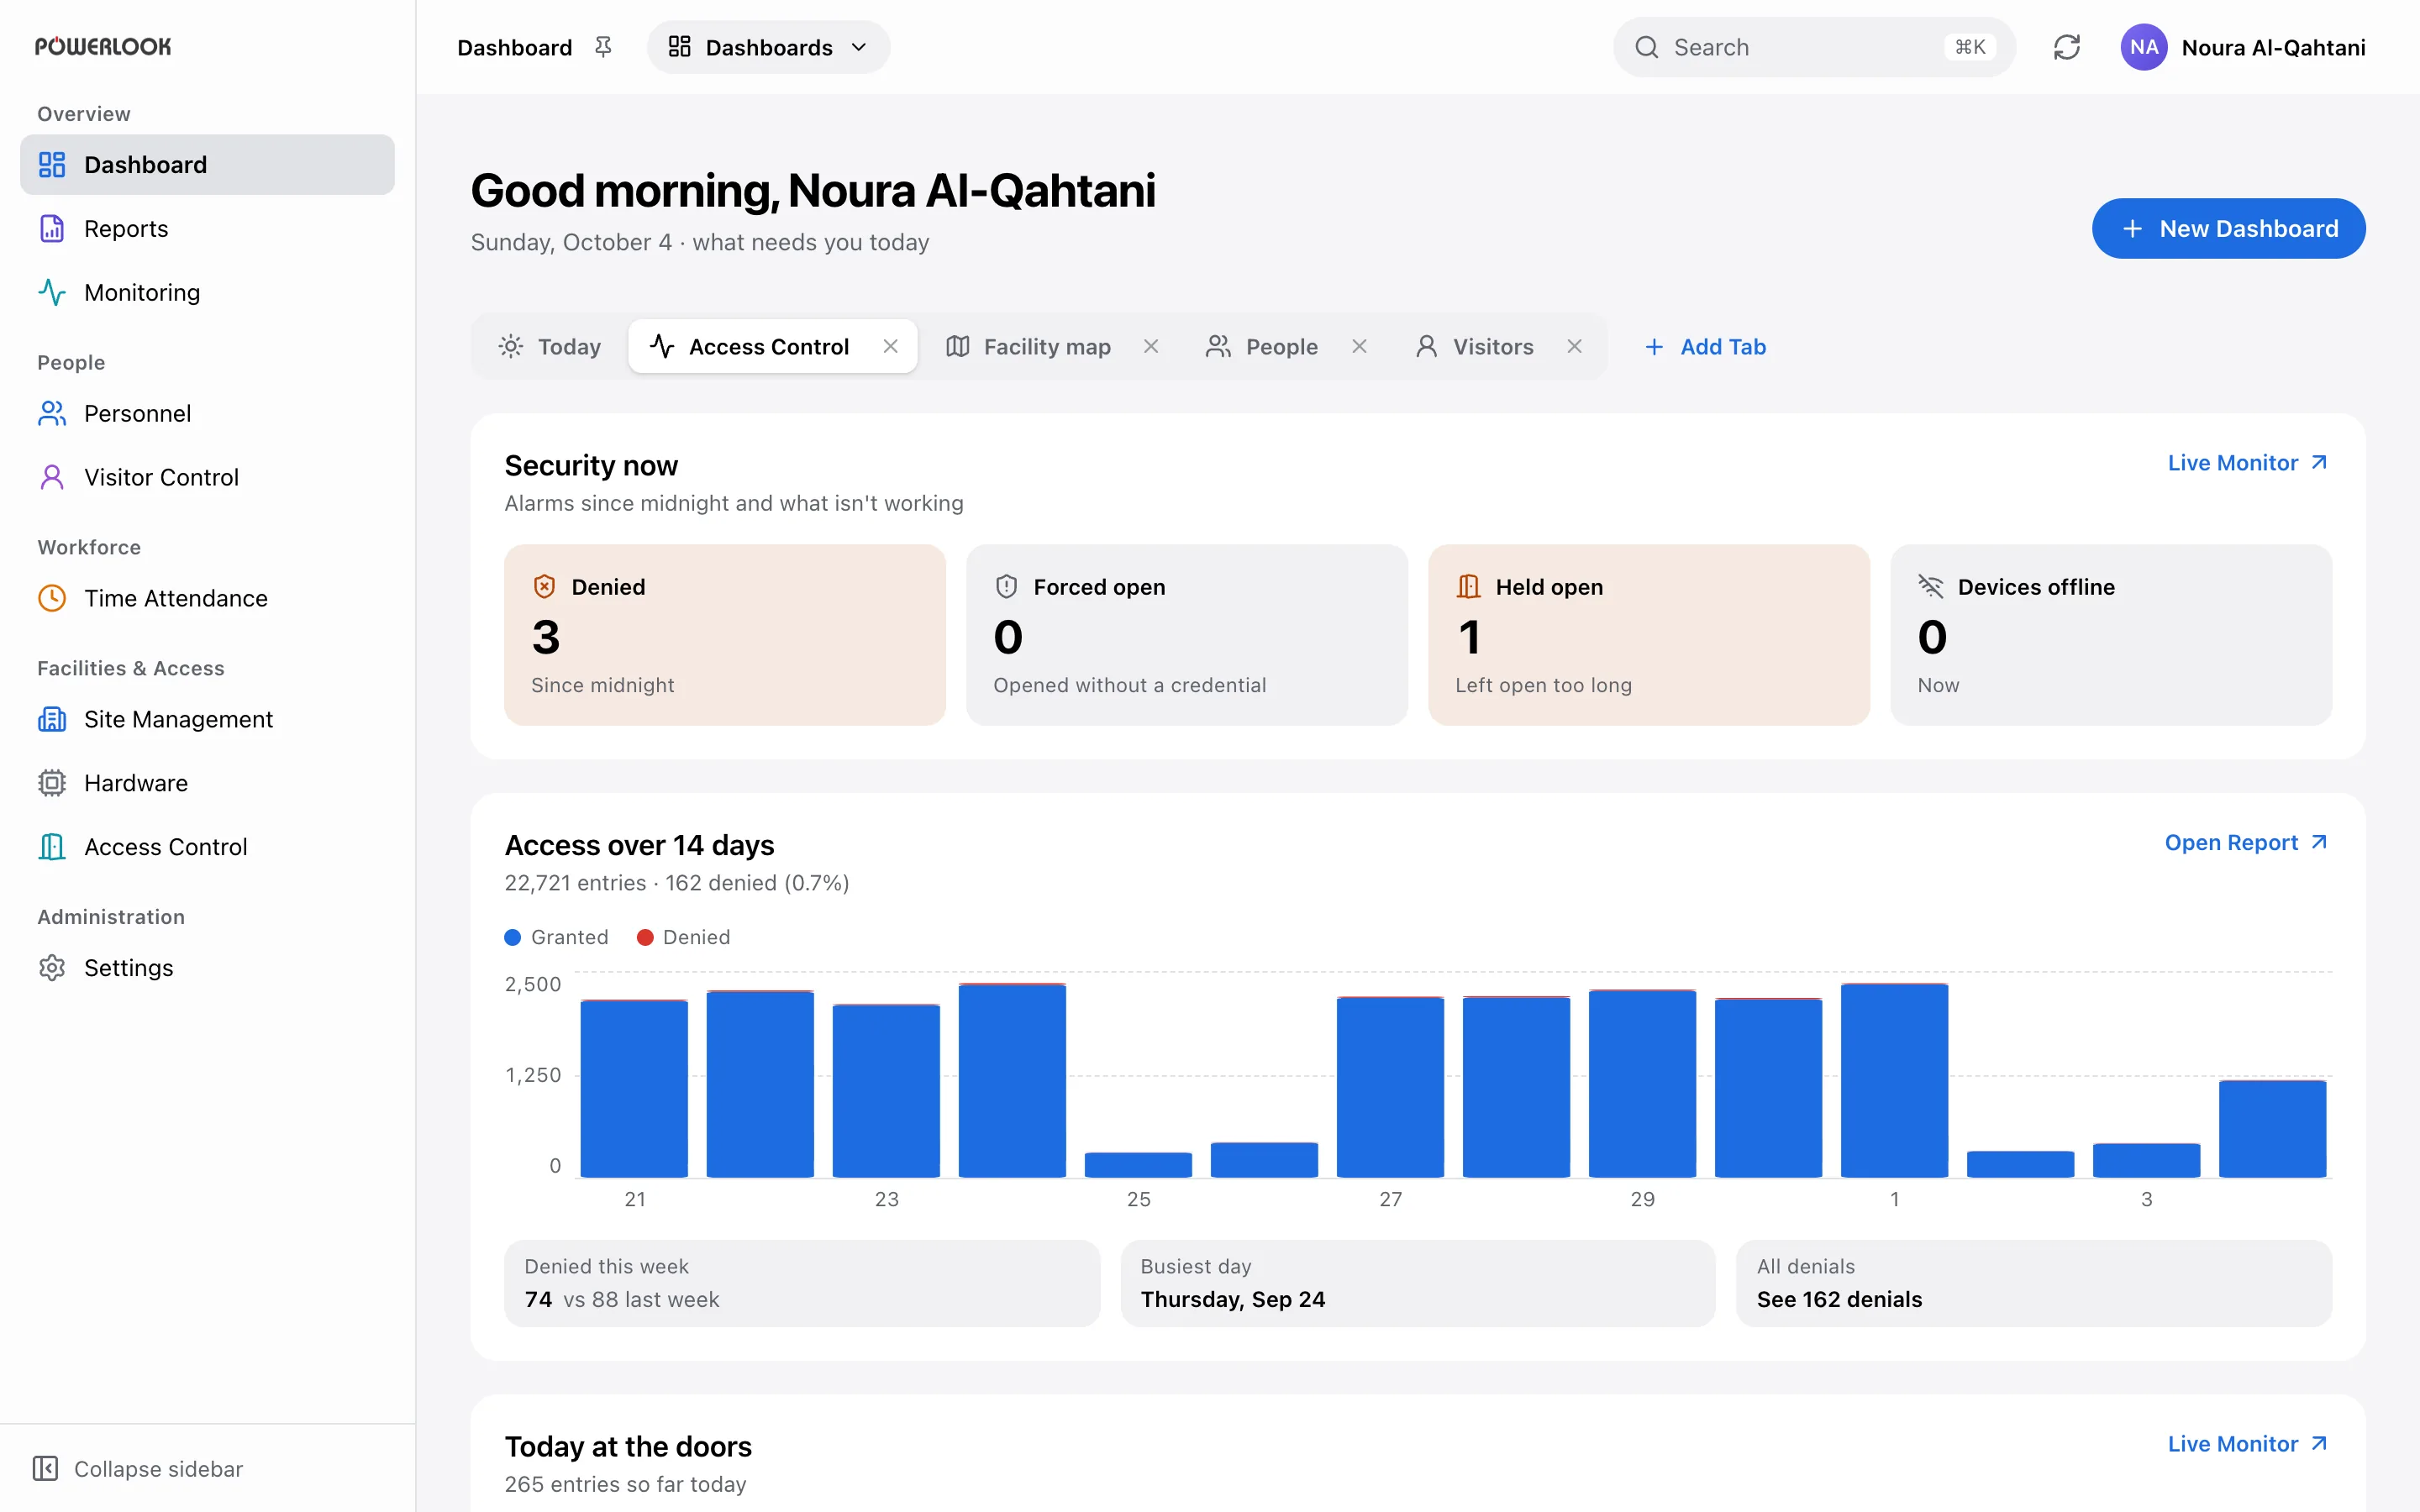Image resolution: width=2420 pixels, height=1512 pixels.
Task: Switch to the Today tab
Action: [550, 346]
